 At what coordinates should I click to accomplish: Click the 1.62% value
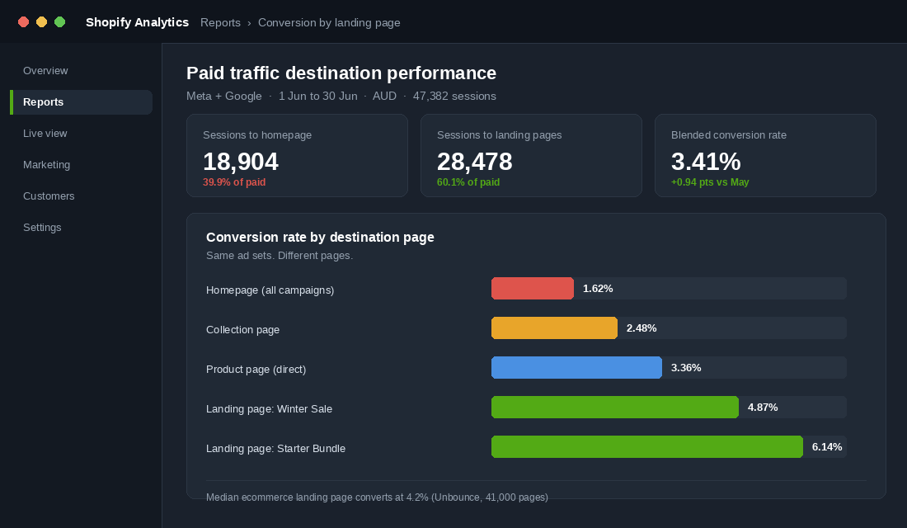coord(598,288)
